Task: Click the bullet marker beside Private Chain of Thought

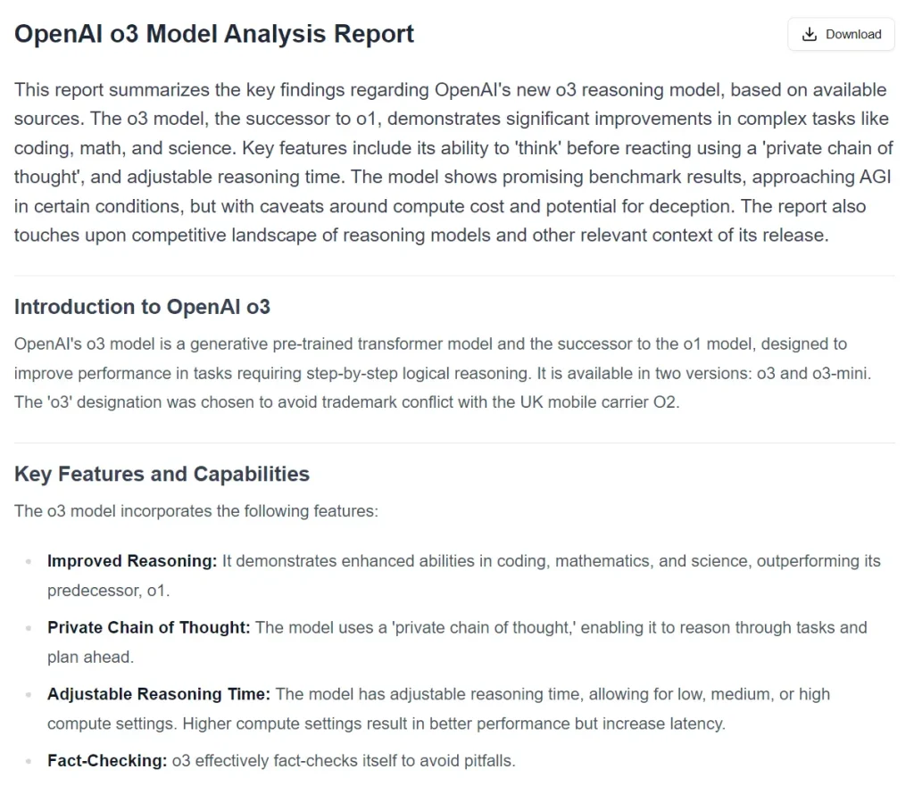Action: (27, 627)
